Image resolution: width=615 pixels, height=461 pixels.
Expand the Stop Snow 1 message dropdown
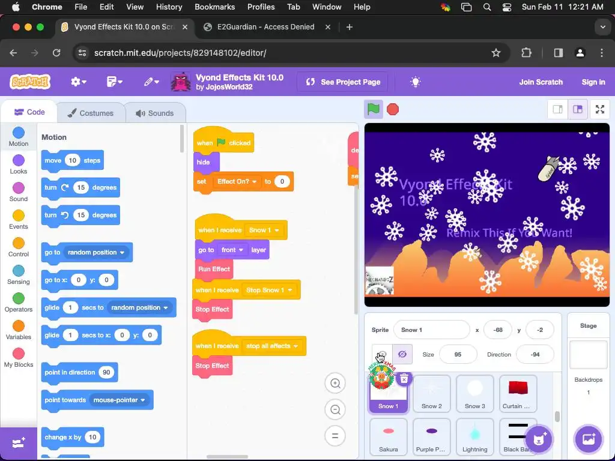(x=268, y=290)
